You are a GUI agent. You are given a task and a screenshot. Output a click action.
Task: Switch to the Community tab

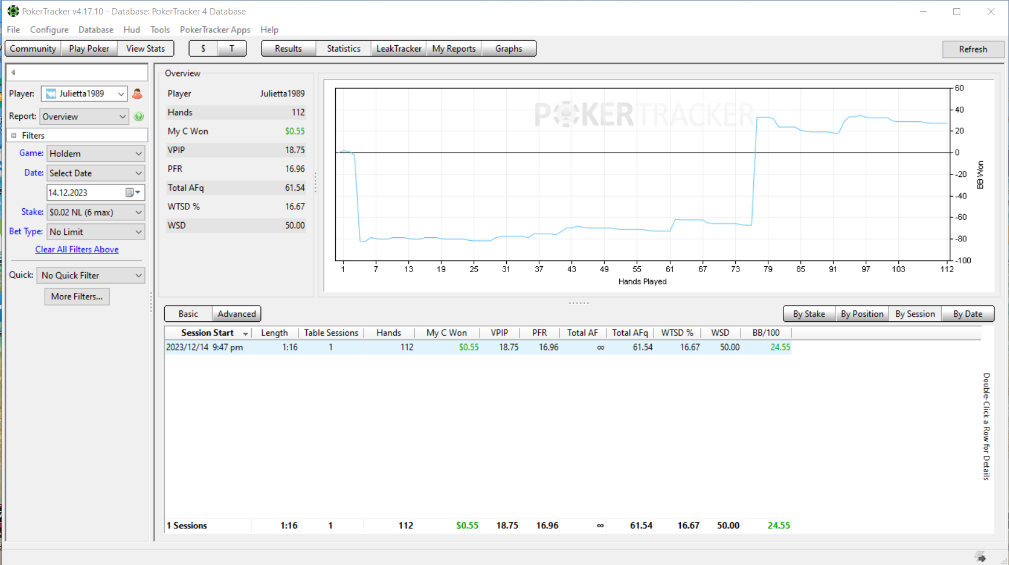click(x=33, y=49)
